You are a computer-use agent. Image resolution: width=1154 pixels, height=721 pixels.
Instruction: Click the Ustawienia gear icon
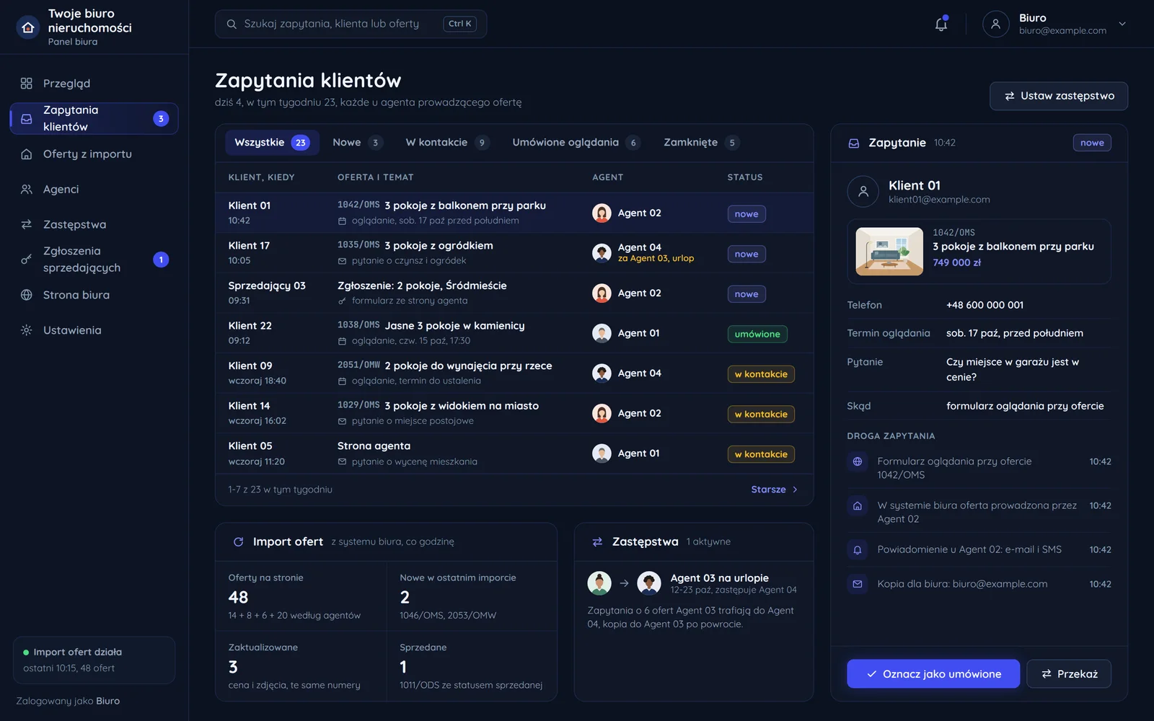point(27,330)
